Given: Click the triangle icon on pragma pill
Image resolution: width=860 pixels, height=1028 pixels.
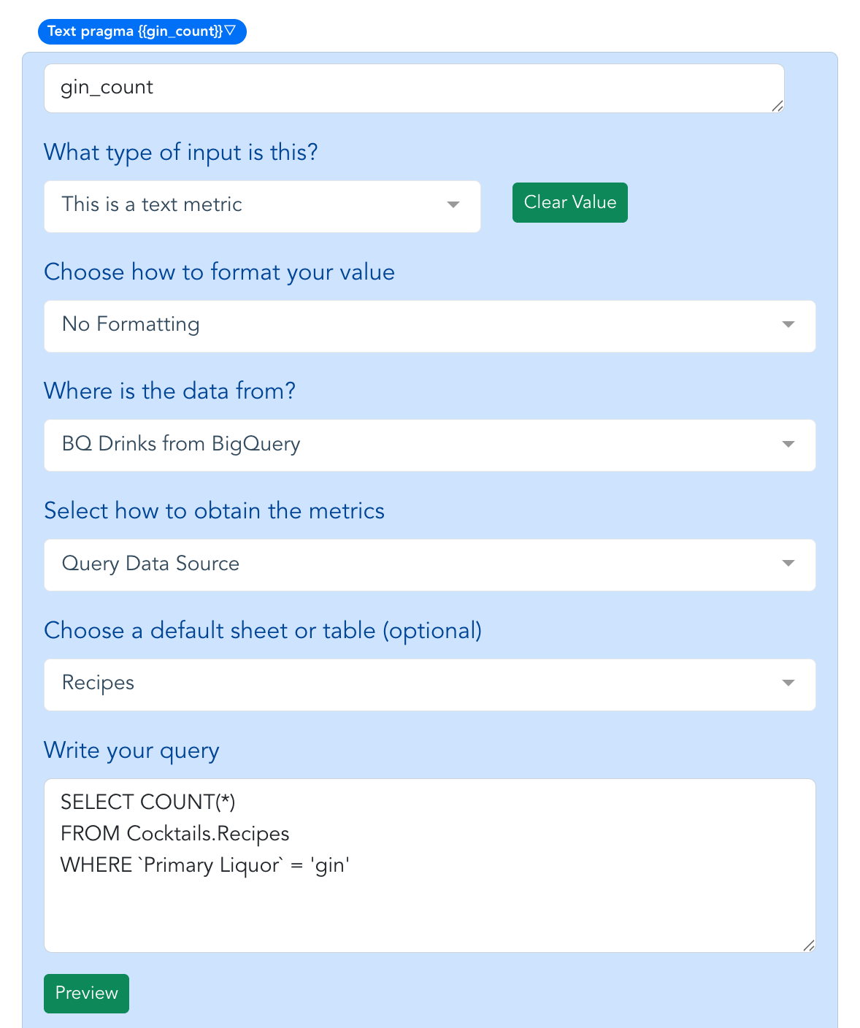Looking at the screenshot, I should [x=230, y=31].
